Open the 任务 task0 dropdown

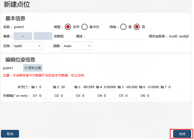28,46
